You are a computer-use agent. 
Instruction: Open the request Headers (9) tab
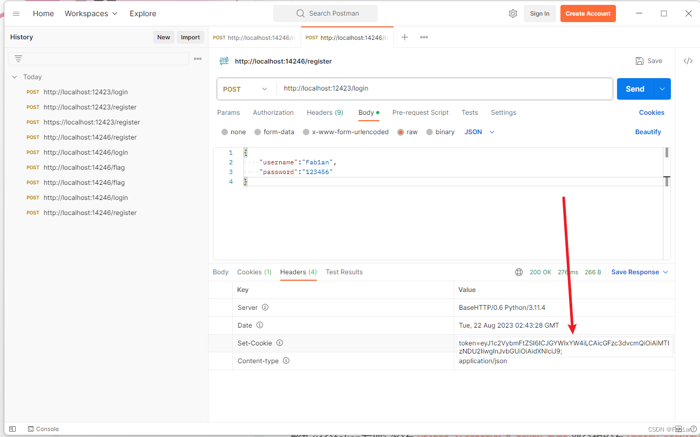tap(325, 113)
